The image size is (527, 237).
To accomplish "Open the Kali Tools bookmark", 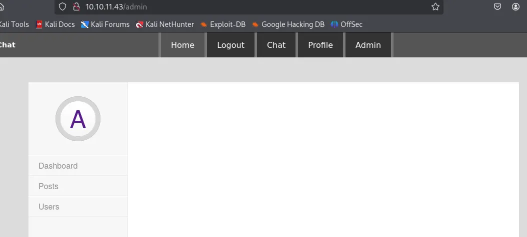I will (14, 24).
